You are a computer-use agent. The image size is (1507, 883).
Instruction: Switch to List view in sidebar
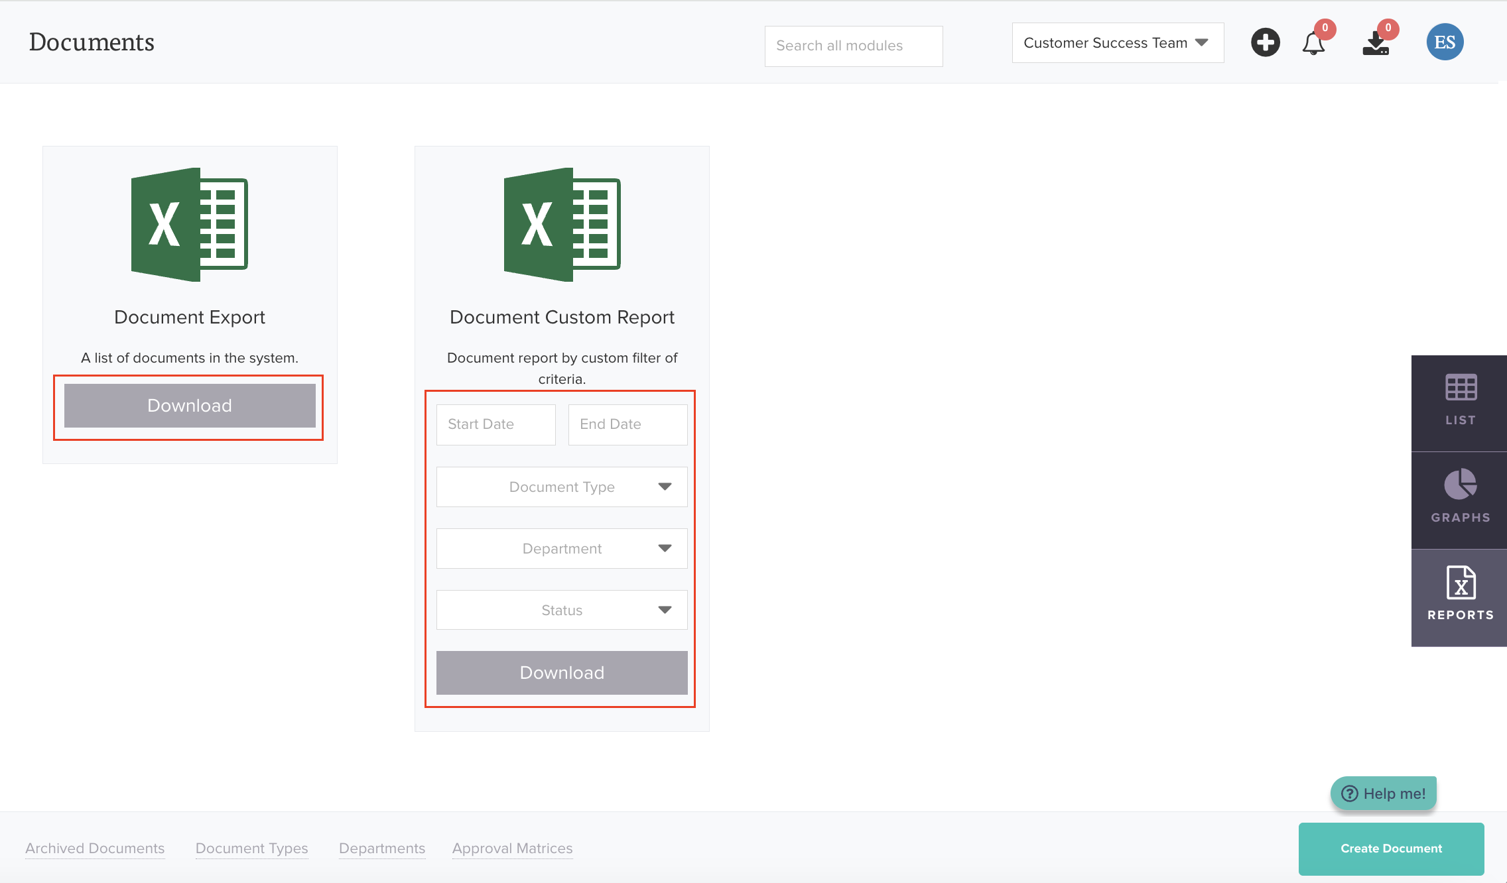click(x=1460, y=402)
